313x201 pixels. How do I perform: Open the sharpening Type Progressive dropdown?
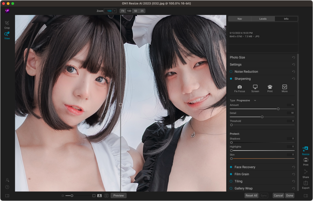click(246, 100)
